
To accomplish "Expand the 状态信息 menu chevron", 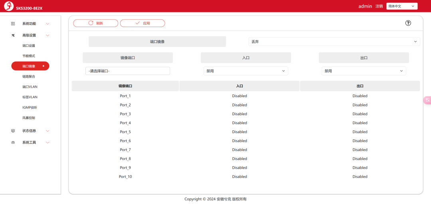I will (x=47, y=131).
